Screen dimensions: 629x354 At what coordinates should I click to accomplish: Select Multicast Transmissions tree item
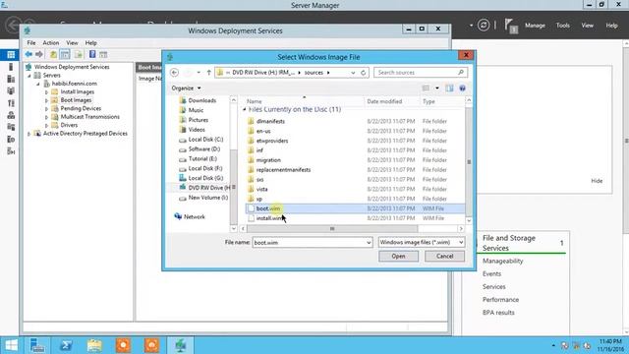[89, 117]
